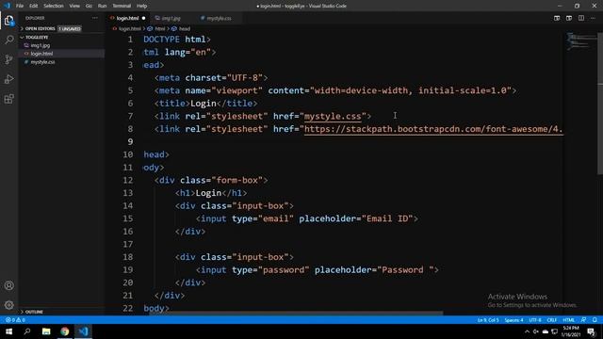The image size is (603, 339).
Task: Click the network tray icon
Action: pos(555,331)
